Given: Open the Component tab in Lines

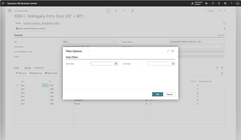Looking at the screenshot, I should (x=38, y=68).
